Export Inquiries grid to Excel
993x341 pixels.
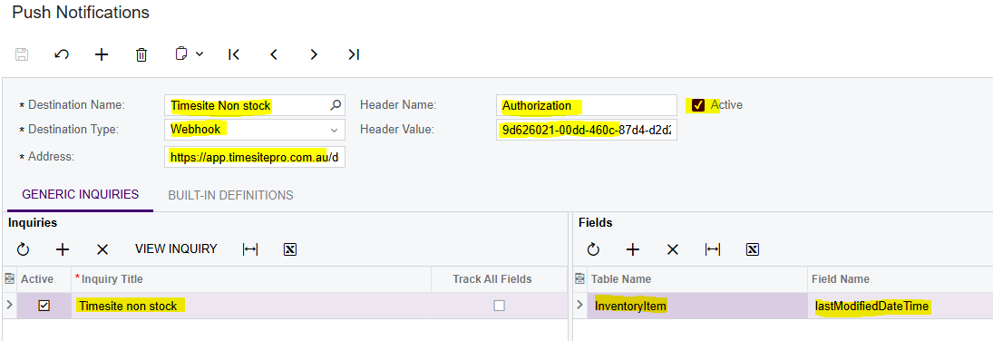pyautogui.click(x=290, y=249)
